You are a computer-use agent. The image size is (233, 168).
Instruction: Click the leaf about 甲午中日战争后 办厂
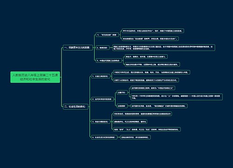pyautogui.click(x=153, y=31)
